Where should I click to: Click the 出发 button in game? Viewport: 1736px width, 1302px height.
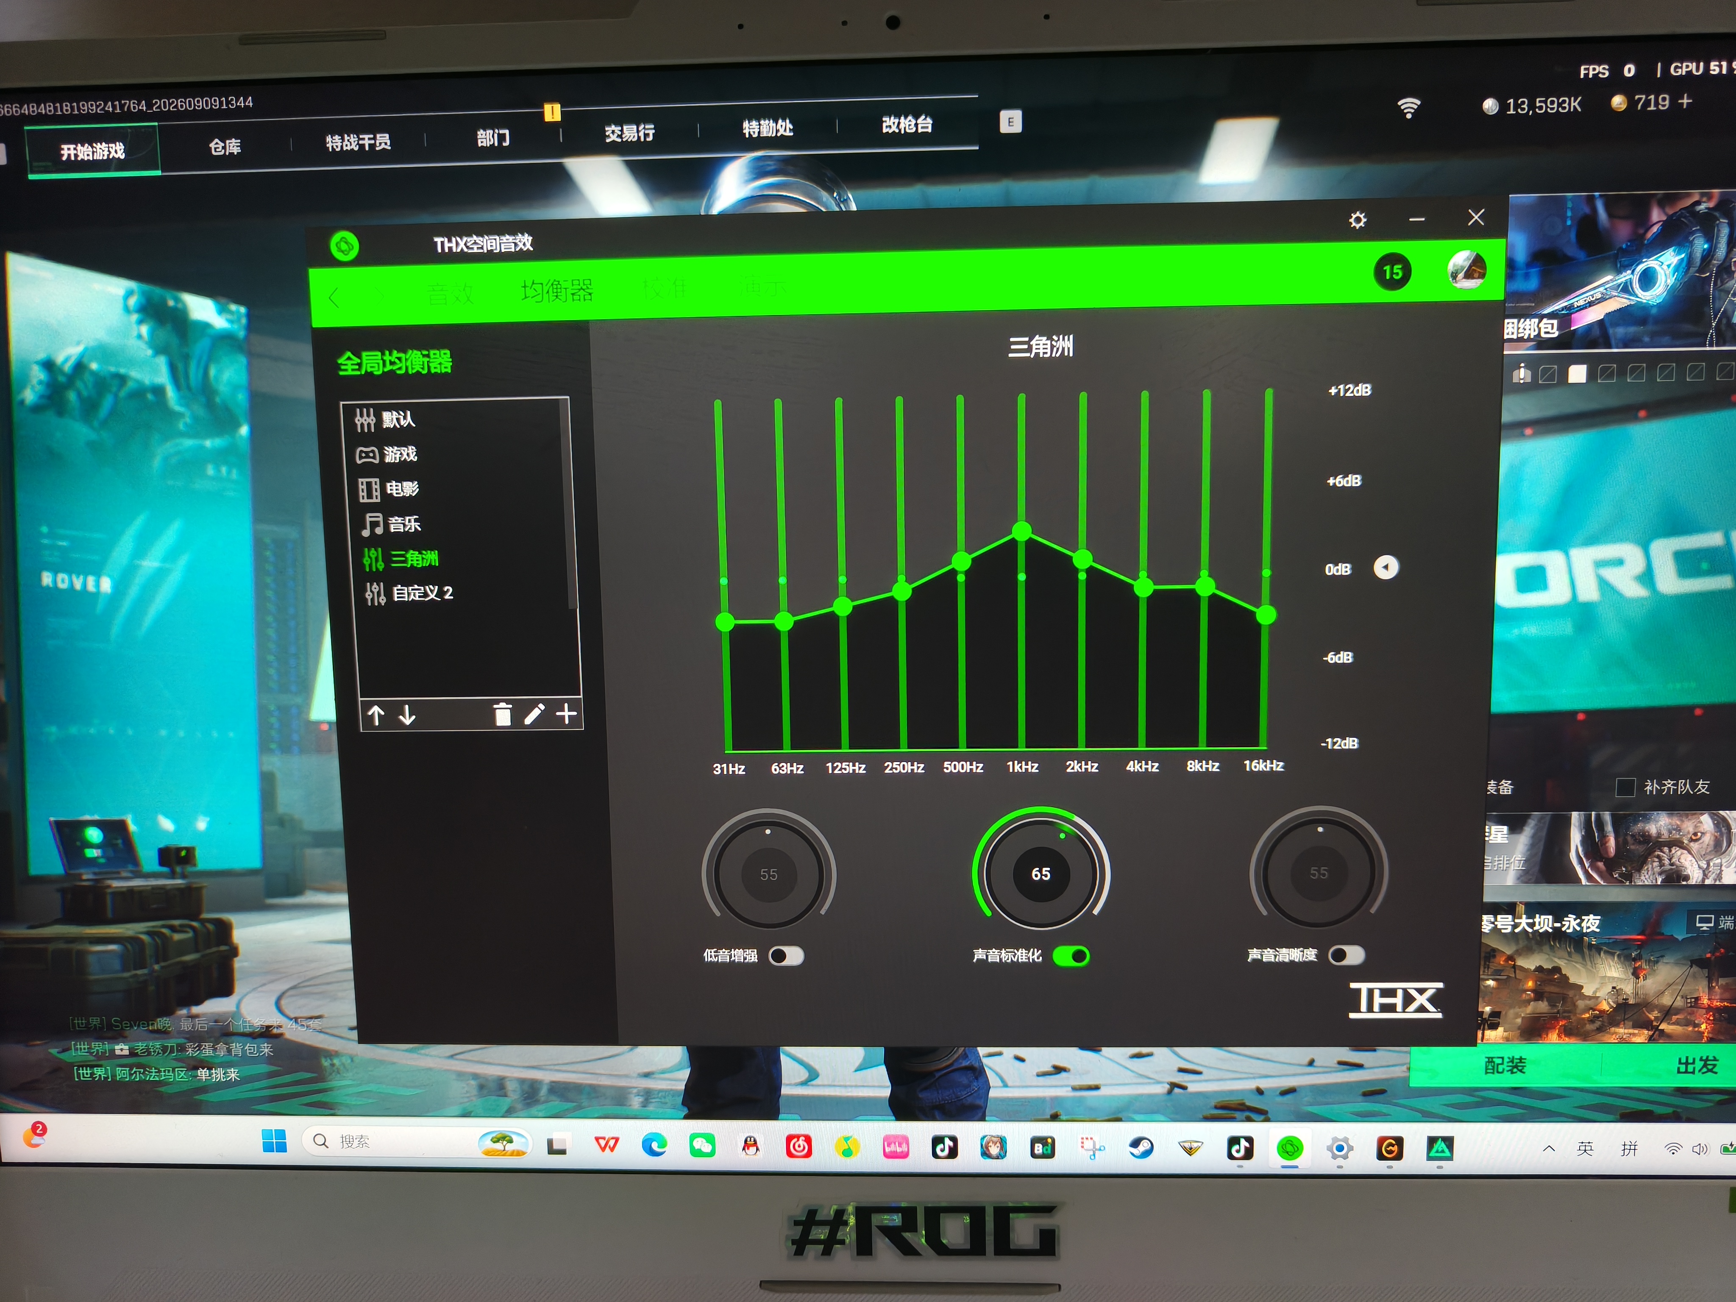tap(1697, 1065)
